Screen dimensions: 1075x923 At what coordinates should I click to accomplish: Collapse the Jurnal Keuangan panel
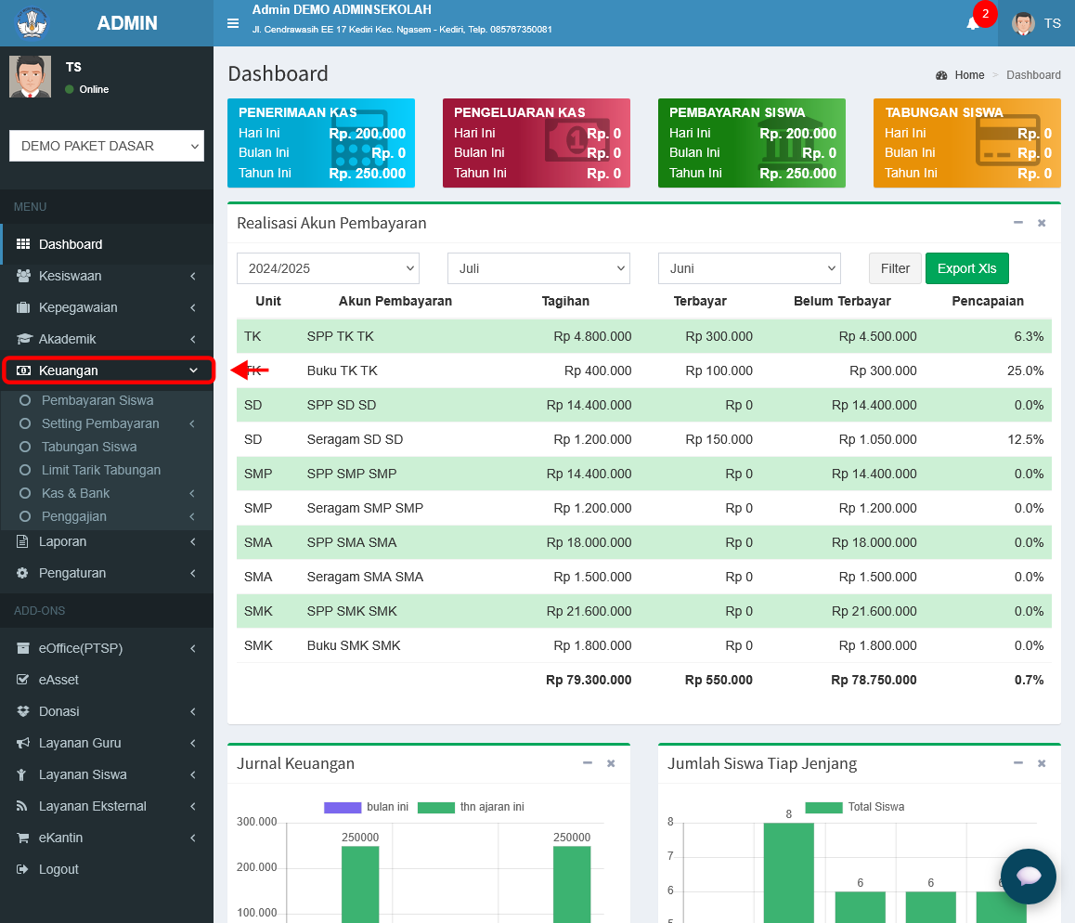pyautogui.click(x=588, y=763)
